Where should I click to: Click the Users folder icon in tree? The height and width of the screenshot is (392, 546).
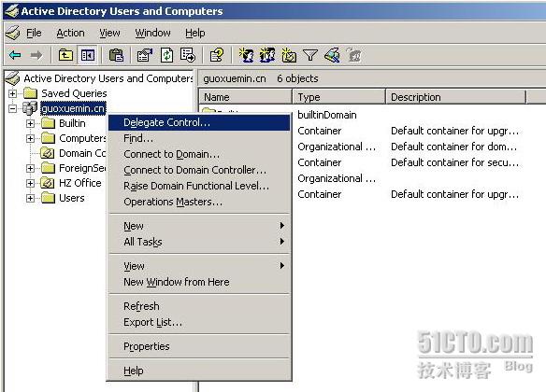click(x=48, y=198)
